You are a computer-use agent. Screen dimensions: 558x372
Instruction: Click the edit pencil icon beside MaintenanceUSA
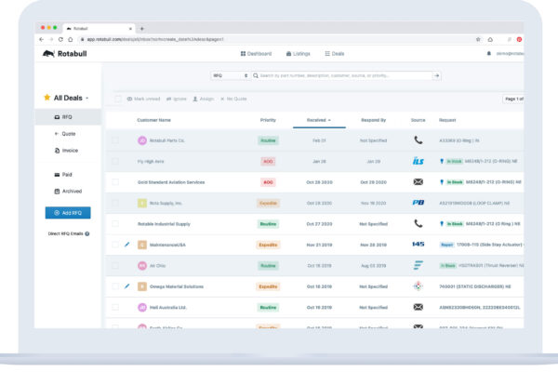pyautogui.click(x=127, y=245)
